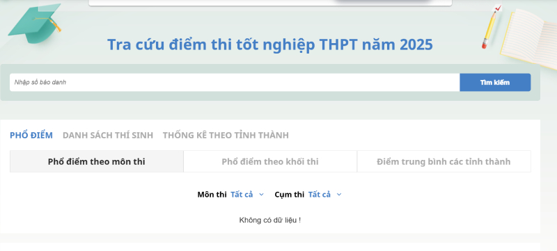The width and height of the screenshot is (557, 251).
Task: Click the chevron next to Môn thi value
Action: pyautogui.click(x=262, y=195)
